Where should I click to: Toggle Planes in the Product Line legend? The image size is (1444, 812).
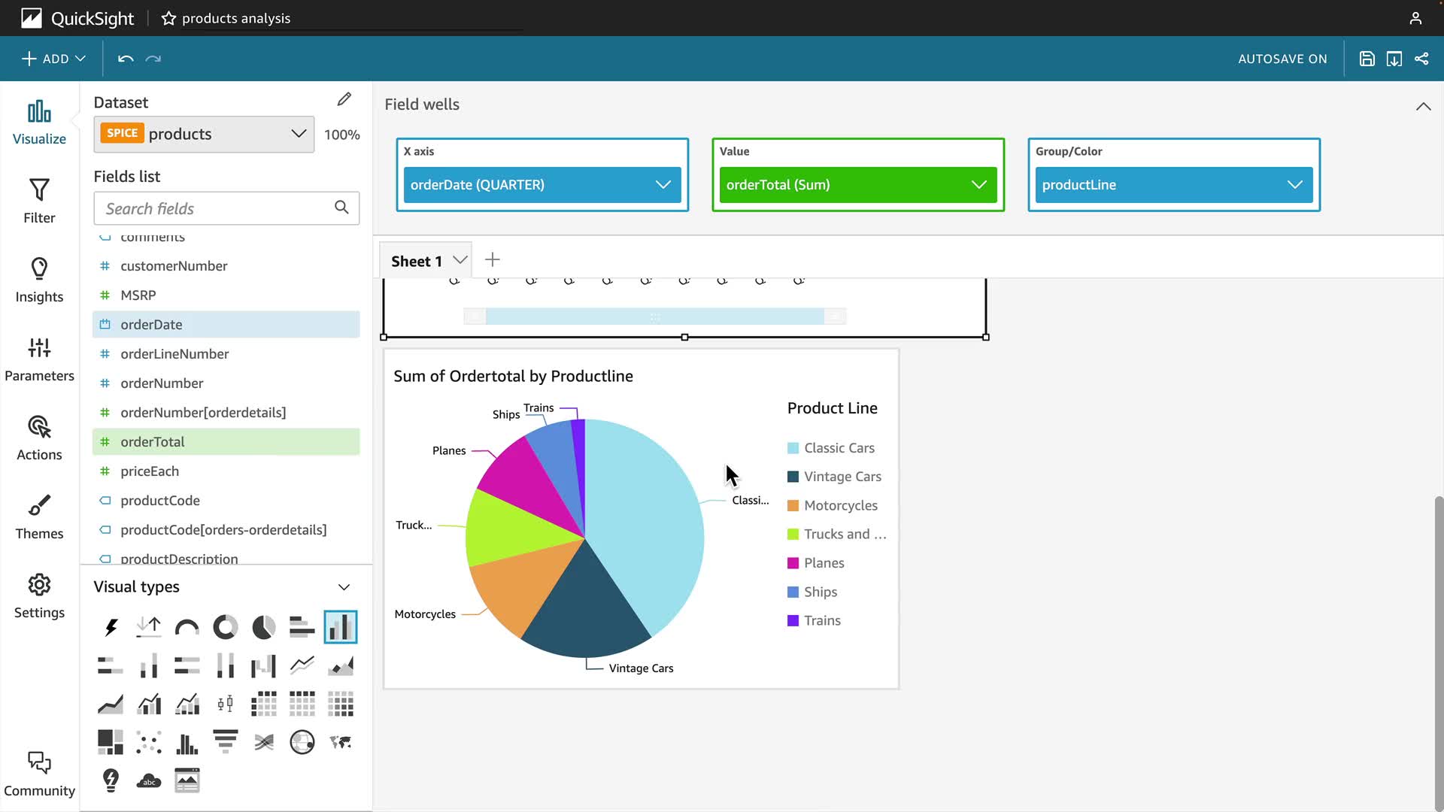824,563
